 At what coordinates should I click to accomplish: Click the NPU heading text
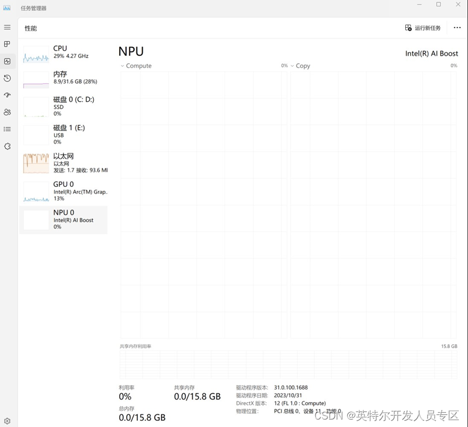(131, 52)
